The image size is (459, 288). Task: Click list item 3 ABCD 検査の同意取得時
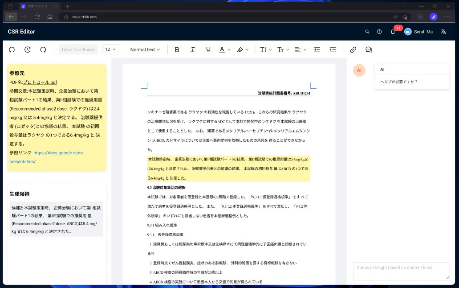click(186, 272)
